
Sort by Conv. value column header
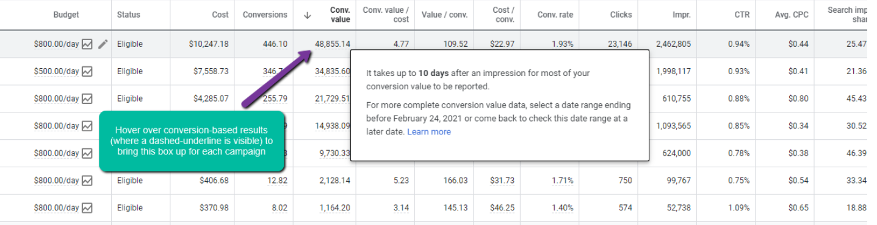click(339, 15)
